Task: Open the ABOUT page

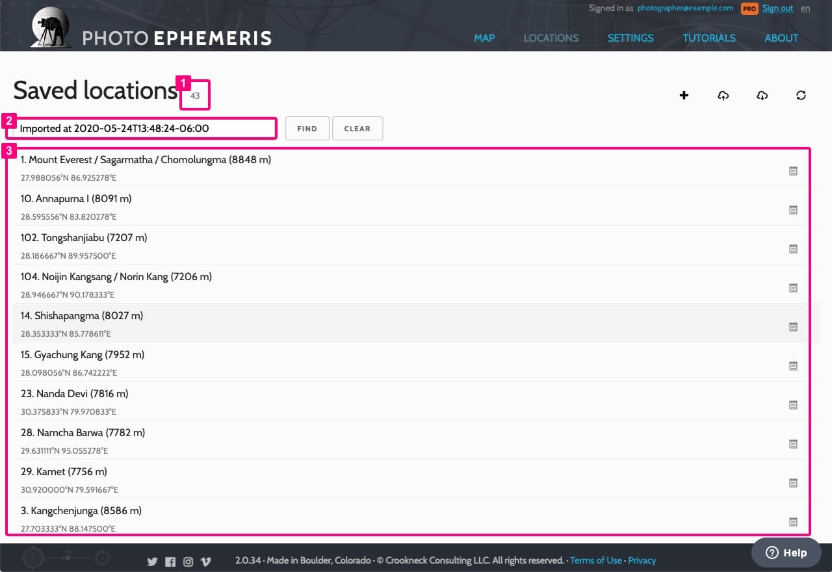Action: tap(781, 38)
